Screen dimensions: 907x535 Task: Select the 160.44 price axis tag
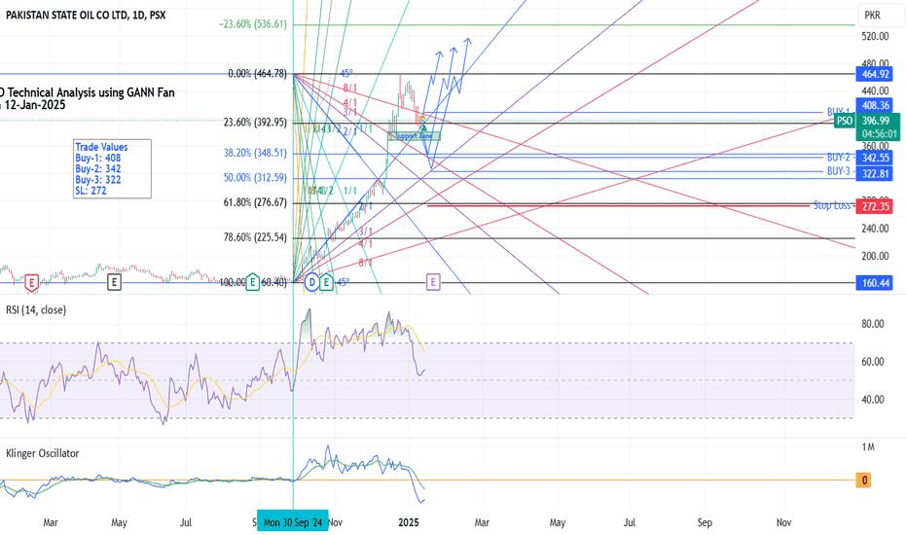click(875, 283)
